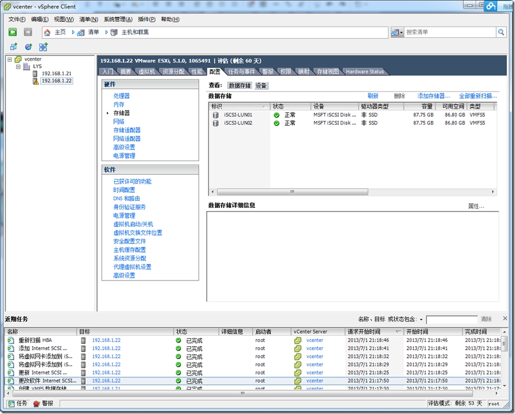Click the green status check for iSCSI-LUN02
The height and width of the screenshot is (414, 515).
pos(277,123)
